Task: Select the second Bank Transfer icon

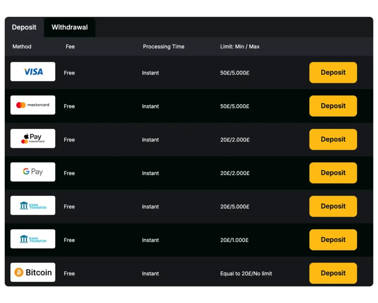Action: (32, 239)
